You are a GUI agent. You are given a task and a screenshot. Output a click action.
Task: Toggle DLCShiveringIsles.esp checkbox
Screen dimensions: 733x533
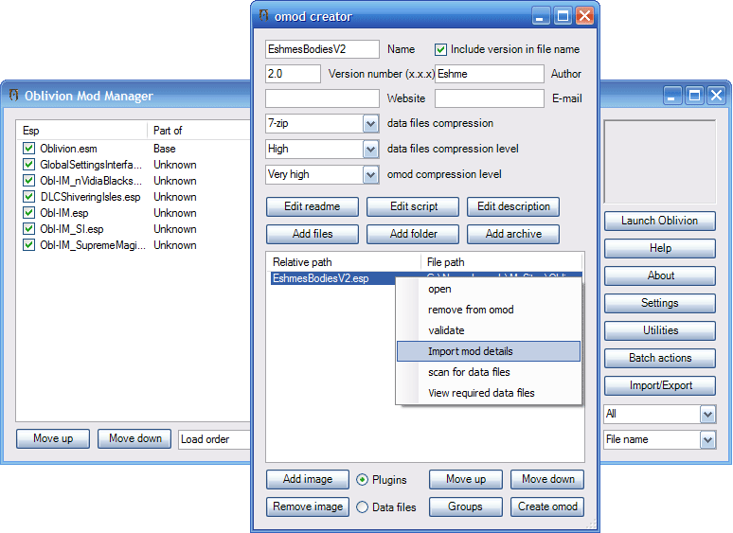pos(28,197)
